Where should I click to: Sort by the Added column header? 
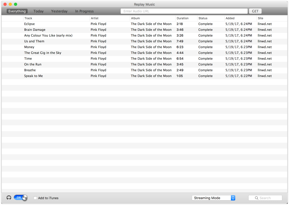click(x=240, y=18)
